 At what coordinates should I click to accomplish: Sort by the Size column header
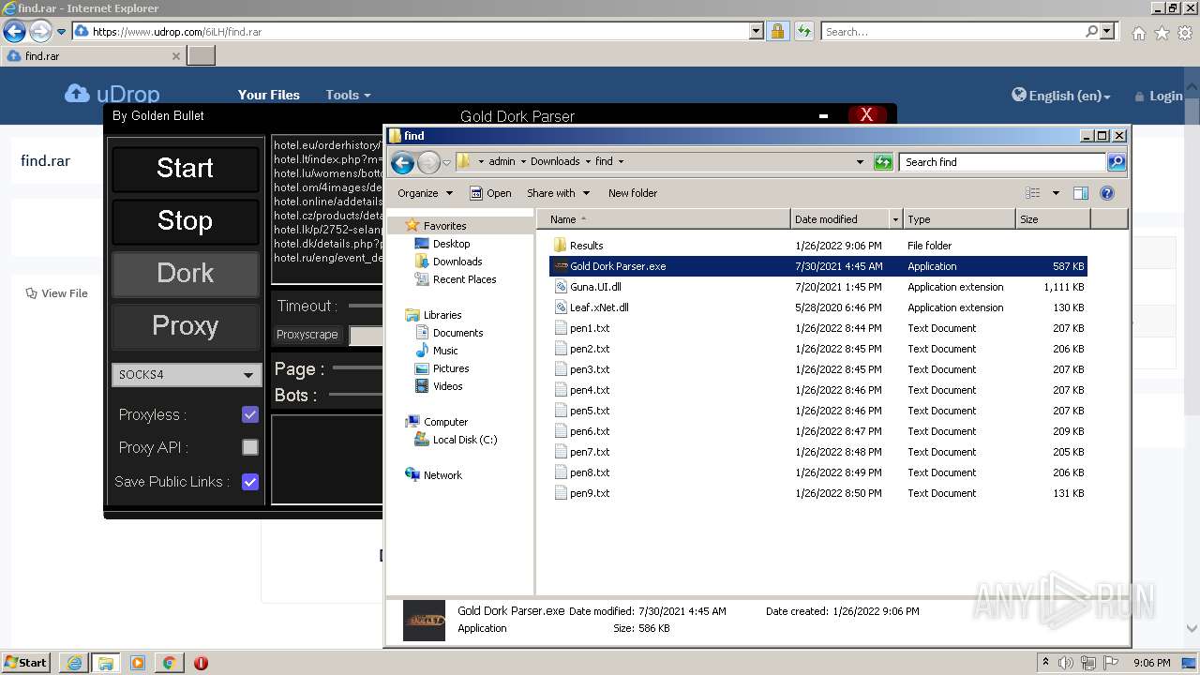click(1053, 219)
